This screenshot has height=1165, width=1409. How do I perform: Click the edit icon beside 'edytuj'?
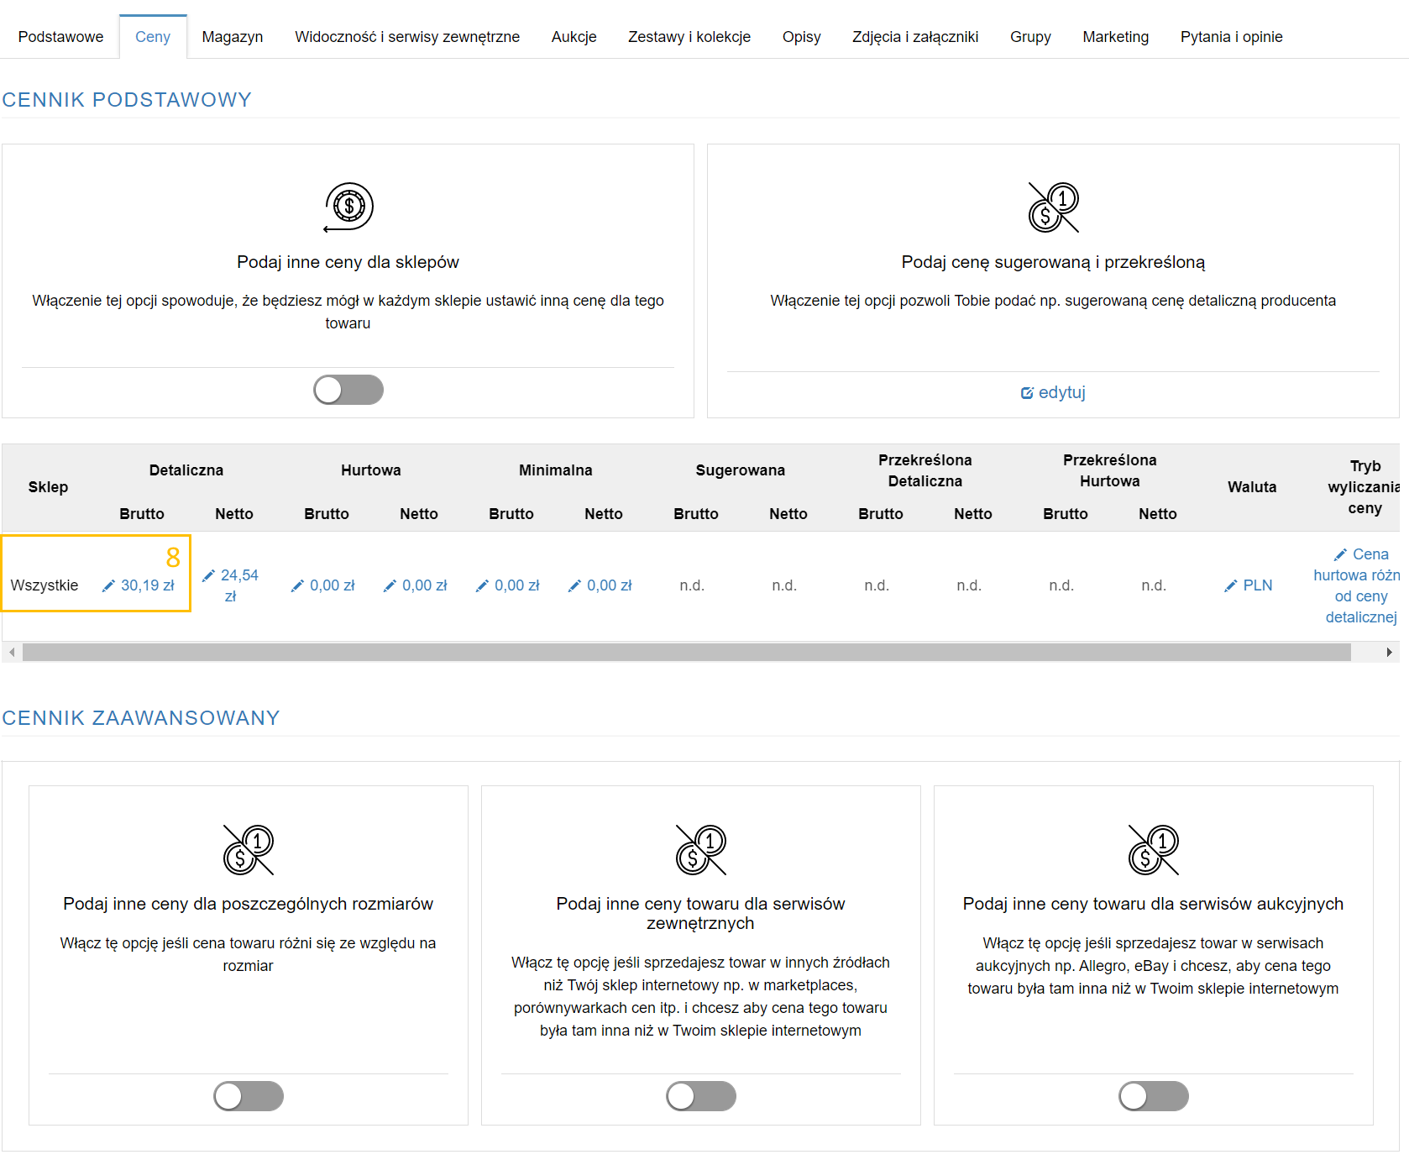(x=1027, y=393)
